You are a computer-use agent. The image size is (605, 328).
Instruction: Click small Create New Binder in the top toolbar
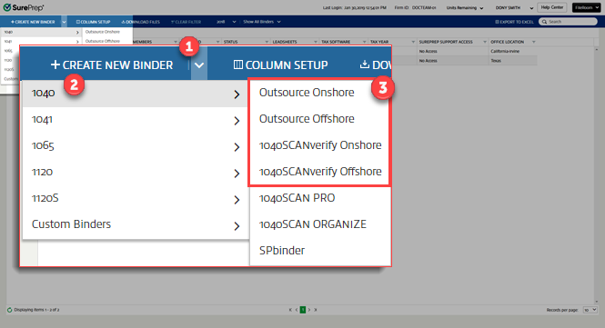pyautogui.click(x=33, y=22)
